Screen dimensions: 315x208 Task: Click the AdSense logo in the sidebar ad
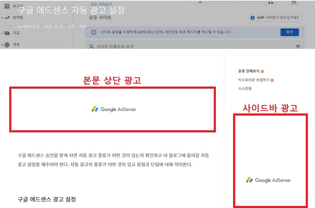[x=268, y=180]
